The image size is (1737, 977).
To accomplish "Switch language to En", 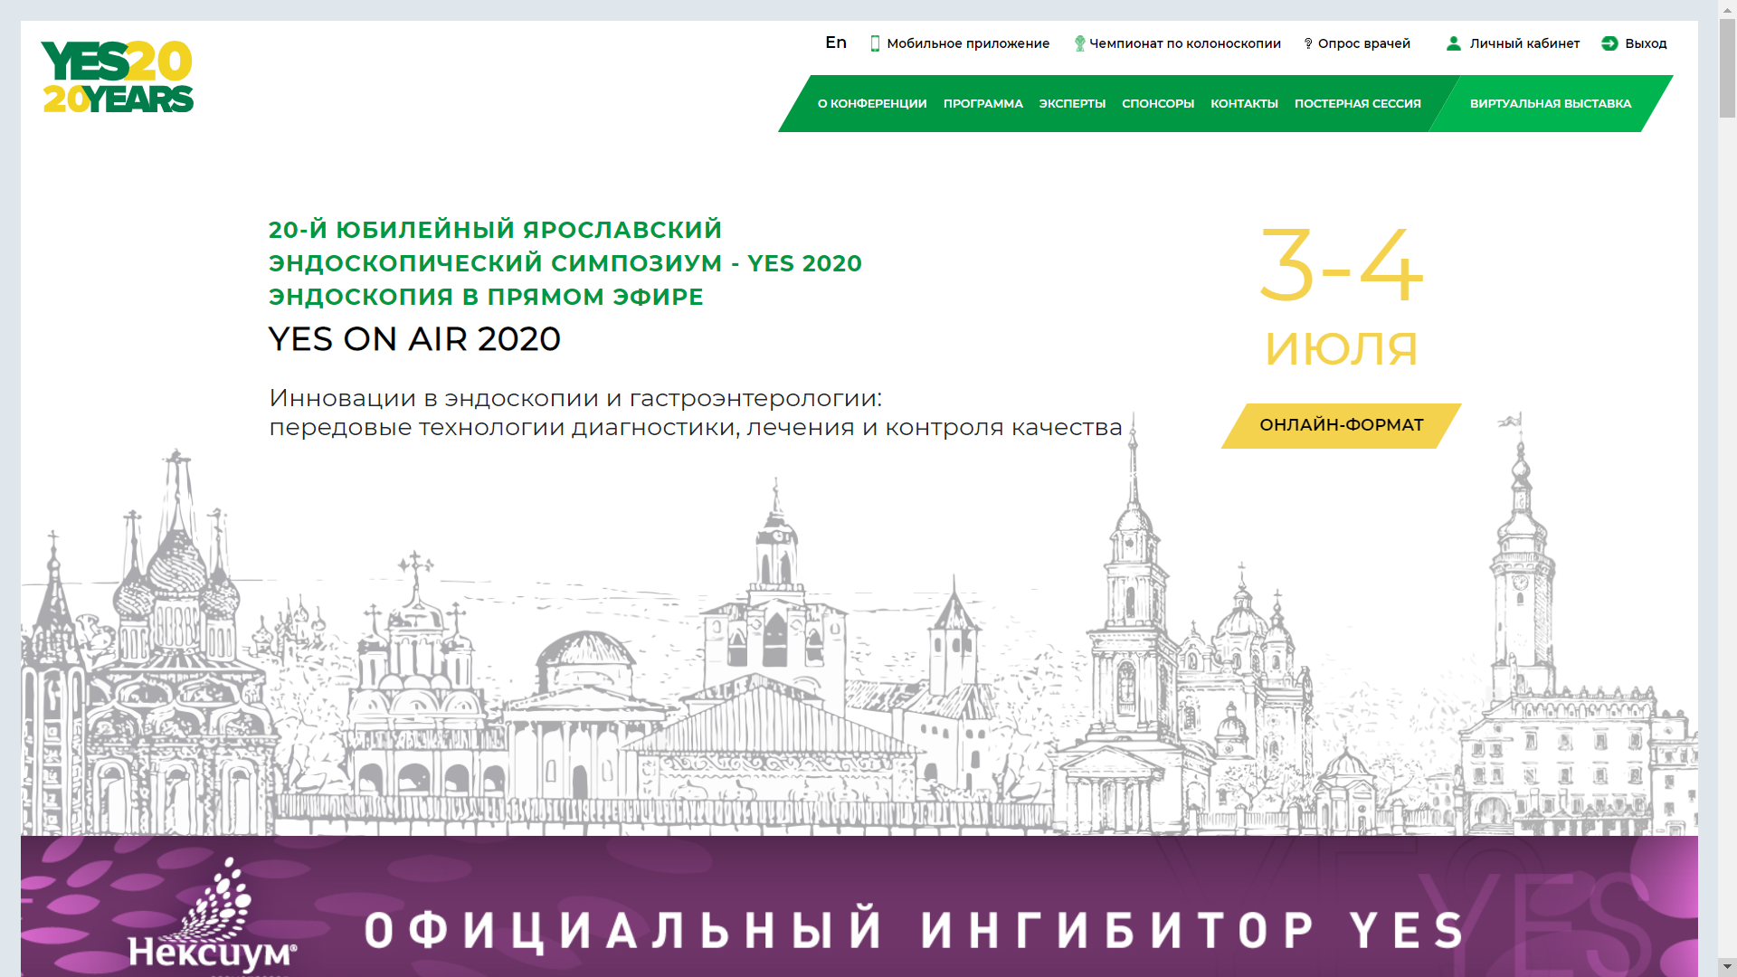I will tap(836, 43).
